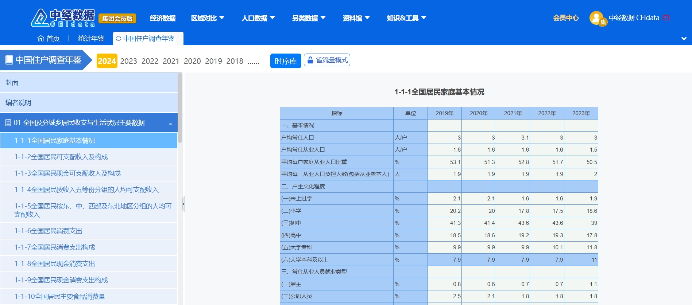Collapse chapter 01 using the minus sign
The width and height of the screenshot is (692, 305).
pyautogui.click(x=170, y=124)
